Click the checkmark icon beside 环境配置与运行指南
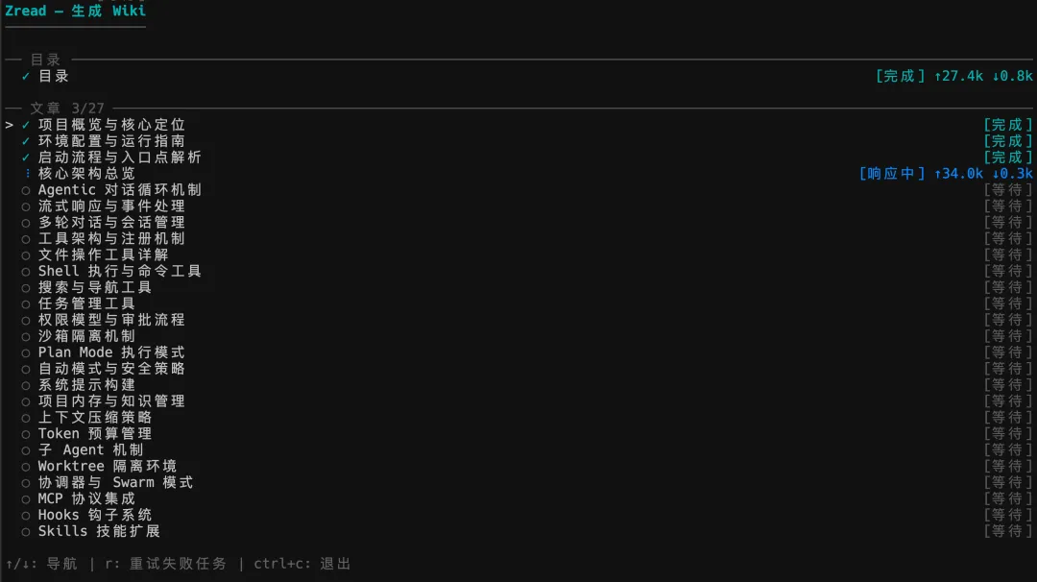The height and width of the screenshot is (582, 1037). (x=26, y=141)
